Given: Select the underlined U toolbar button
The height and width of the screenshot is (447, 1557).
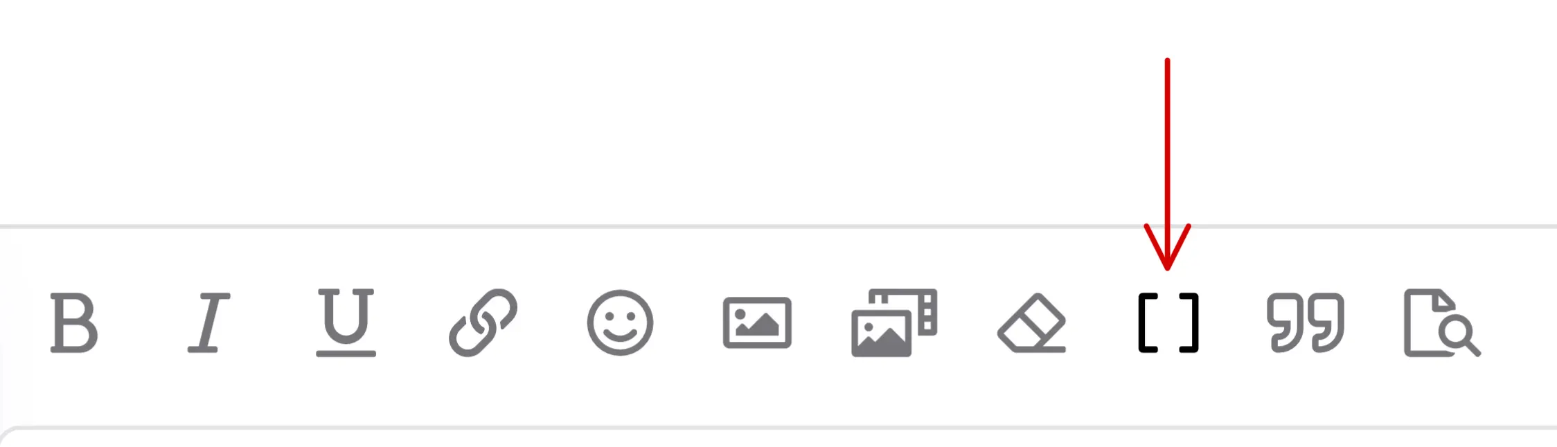Looking at the screenshot, I should (346, 322).
